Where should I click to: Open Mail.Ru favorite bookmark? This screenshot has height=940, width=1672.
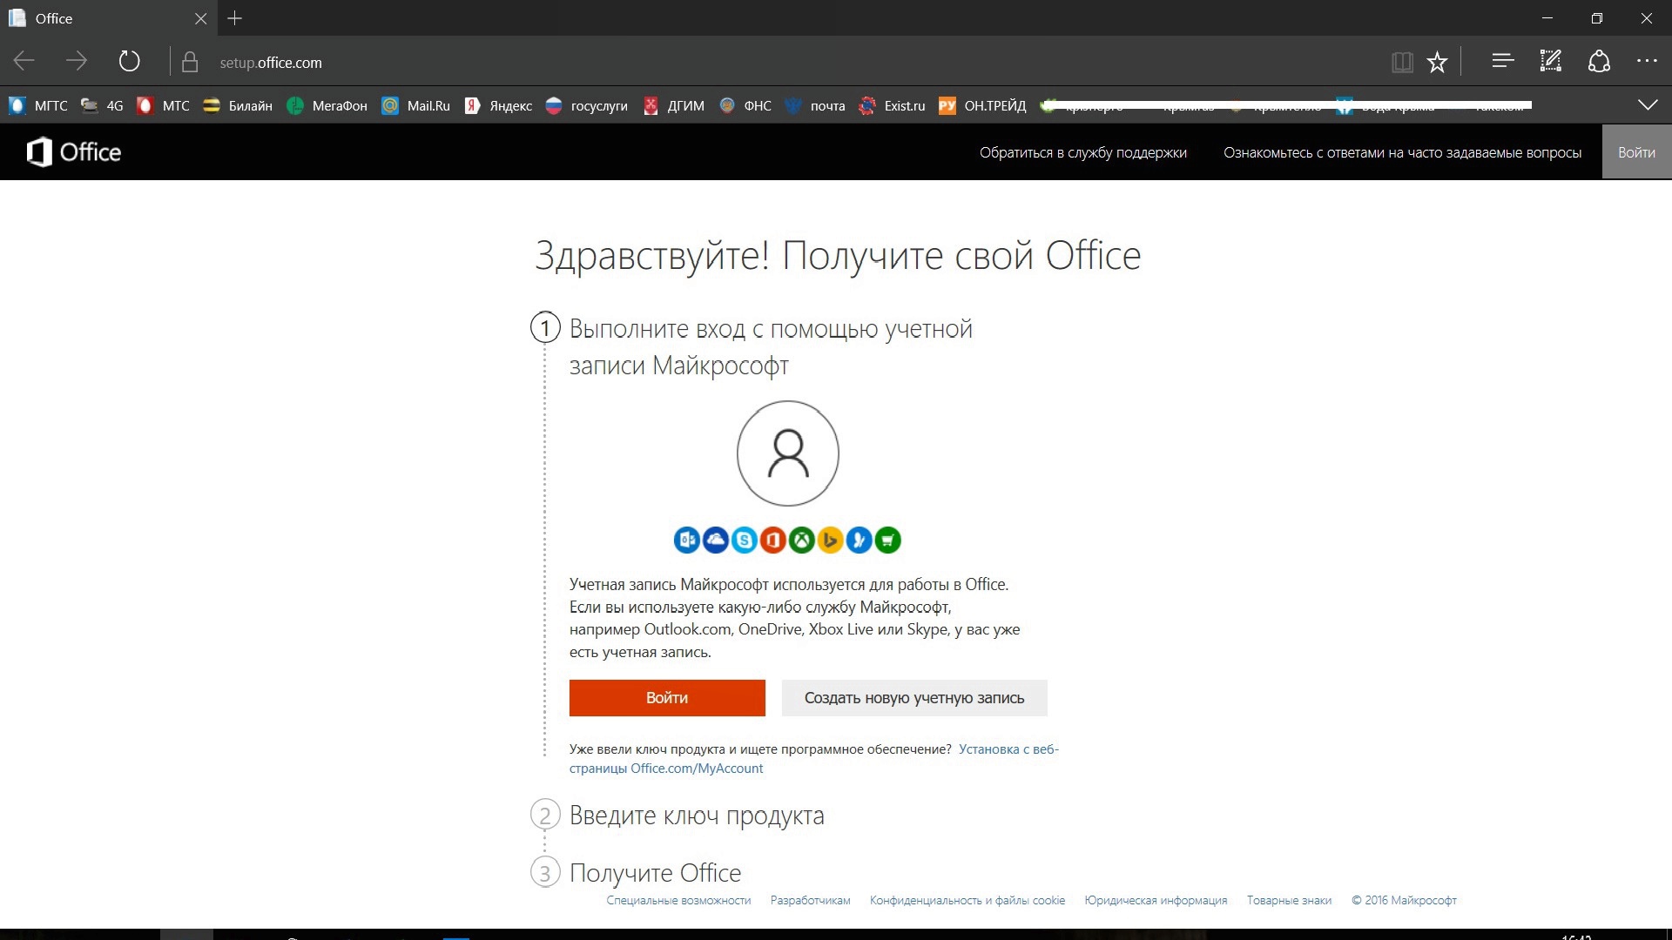click(416, 106)
